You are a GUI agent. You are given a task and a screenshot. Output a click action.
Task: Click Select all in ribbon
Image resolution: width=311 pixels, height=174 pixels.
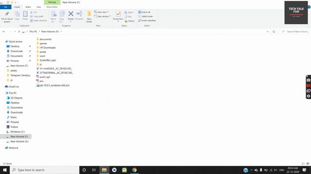click(x=144, y=12)
